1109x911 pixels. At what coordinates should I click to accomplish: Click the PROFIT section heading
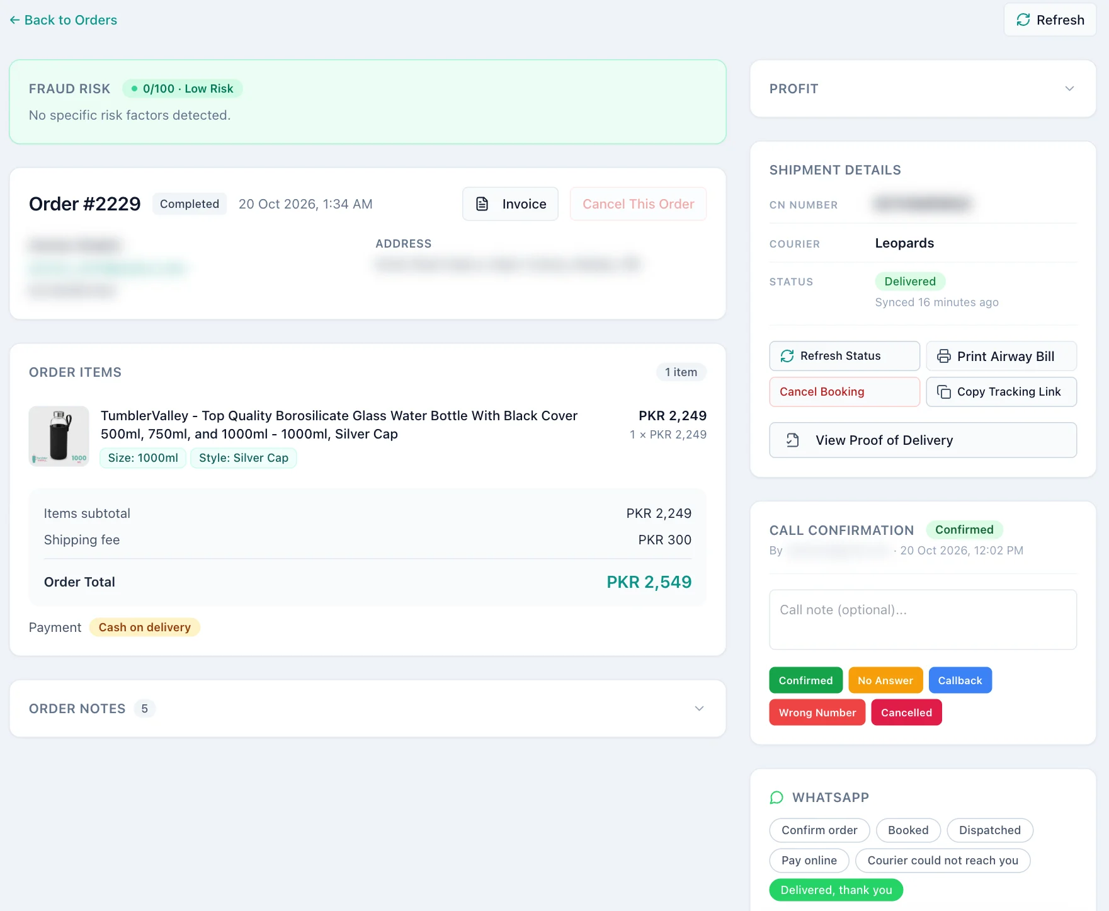[793, 89]
